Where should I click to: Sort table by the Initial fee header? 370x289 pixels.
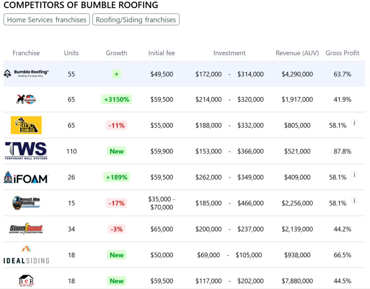tap(162, 53)
